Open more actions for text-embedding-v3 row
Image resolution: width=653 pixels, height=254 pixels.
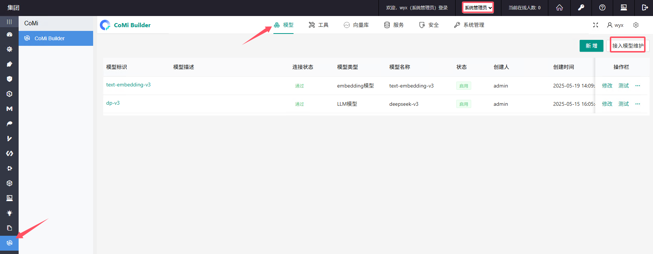coord(638,86)
